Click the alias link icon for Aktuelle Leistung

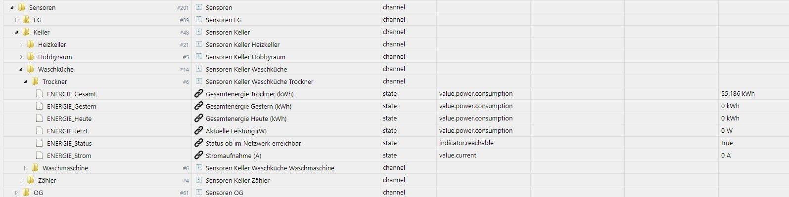click(x=198, y=130)
